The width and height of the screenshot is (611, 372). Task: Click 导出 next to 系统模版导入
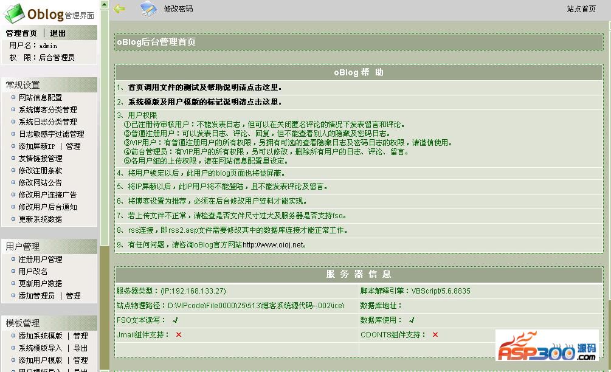tap(81, 348)
